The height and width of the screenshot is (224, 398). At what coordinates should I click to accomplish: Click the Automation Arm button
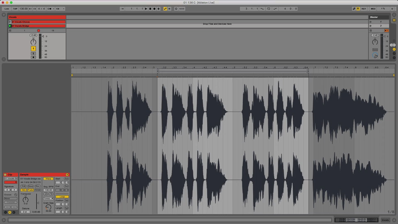pyautogui.click(x=165, y=9)
